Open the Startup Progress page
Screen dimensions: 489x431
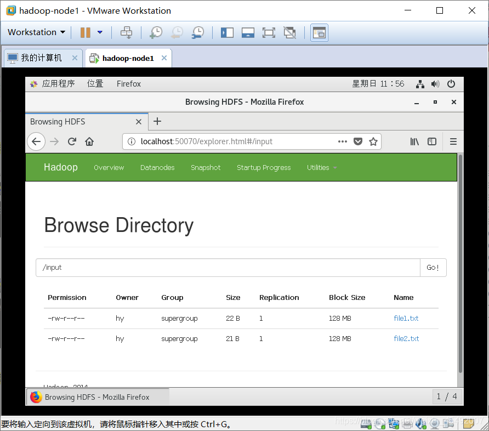click(x=264, y=167)
